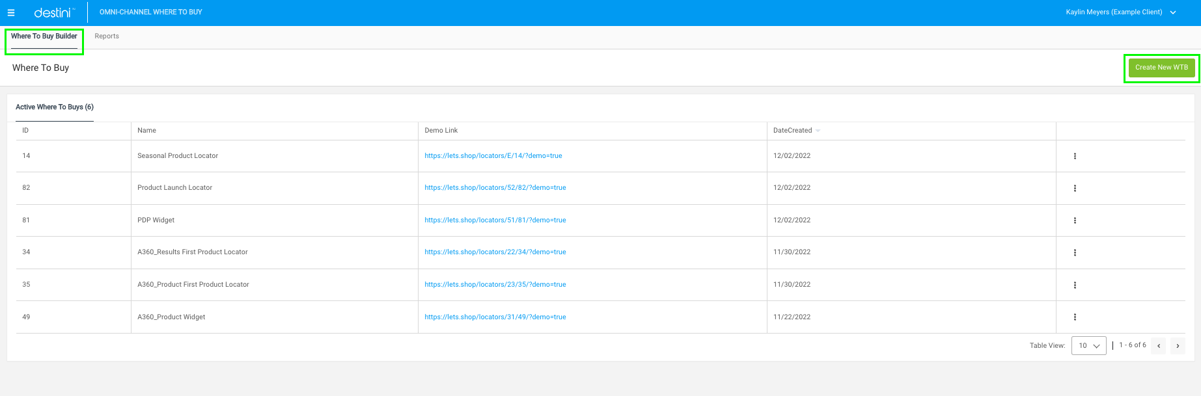The image size is (1201, 396).
Task: Click PDP Widget name cell
Action: point(156,220)
